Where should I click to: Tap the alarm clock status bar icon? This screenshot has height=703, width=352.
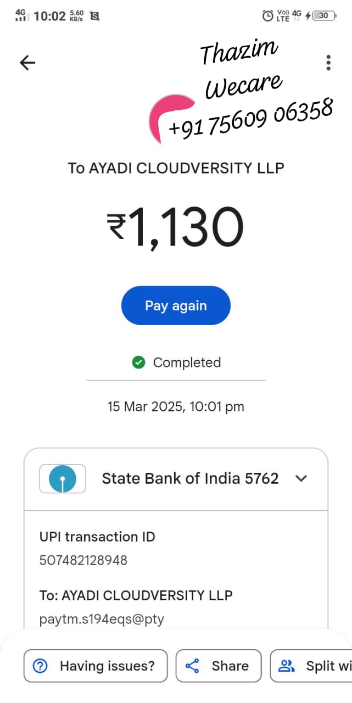click(x=268, y=16)
